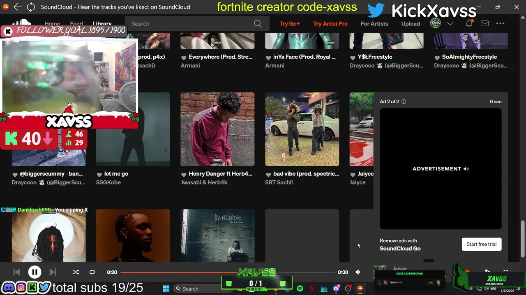Open the Windows Start button
The height and width of the screenshot is (295, 526).
tap(166, 289)
